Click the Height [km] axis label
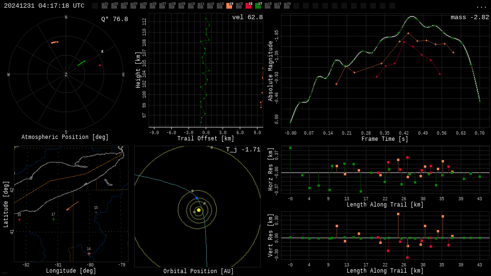 click(x=138, y=70)
